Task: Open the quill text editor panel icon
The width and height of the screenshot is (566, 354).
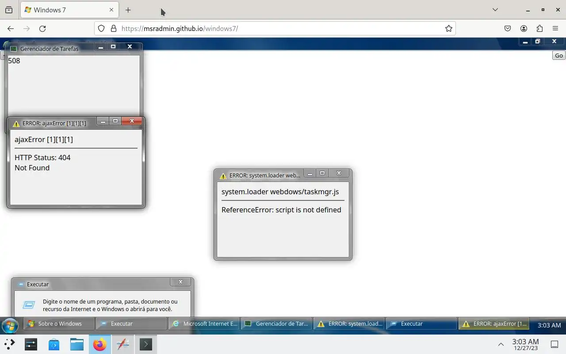Action: pyautogui.click(x=123, y=344)
